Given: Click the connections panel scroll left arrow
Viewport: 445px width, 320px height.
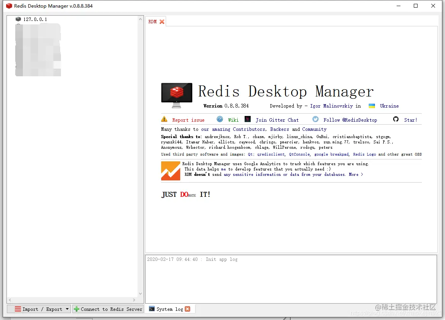Looking at the screenshot, I should coord(10,300).
